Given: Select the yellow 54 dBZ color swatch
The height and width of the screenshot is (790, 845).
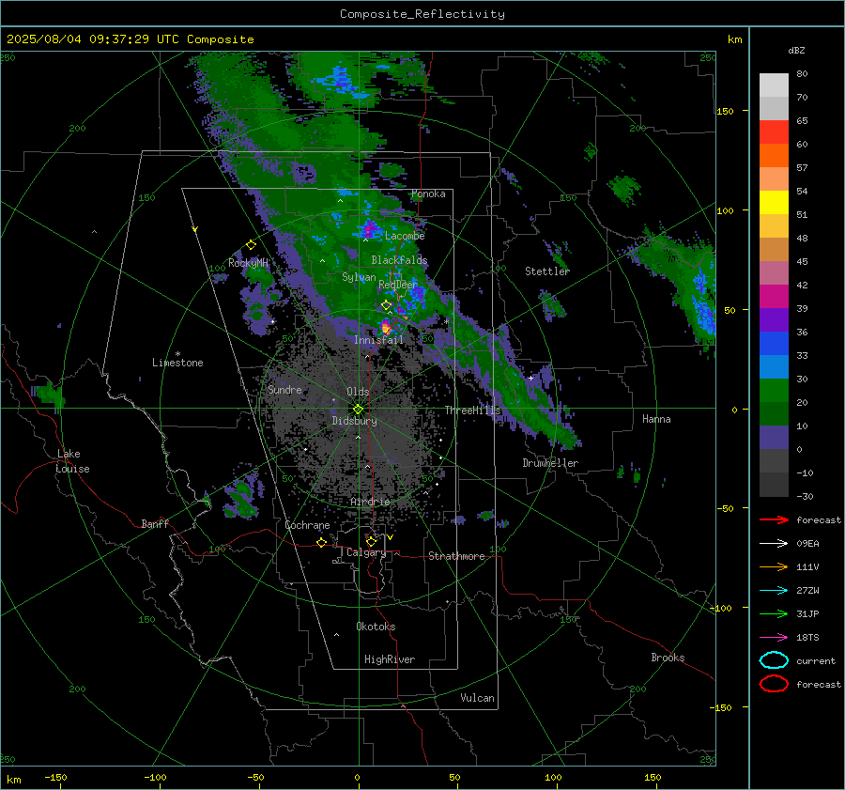Looking at the screenshot, I should tap(774, 202).
